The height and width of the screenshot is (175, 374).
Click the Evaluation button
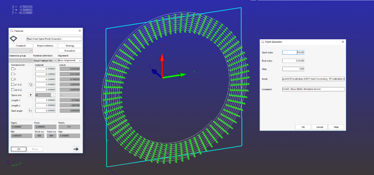click(70, 50)
